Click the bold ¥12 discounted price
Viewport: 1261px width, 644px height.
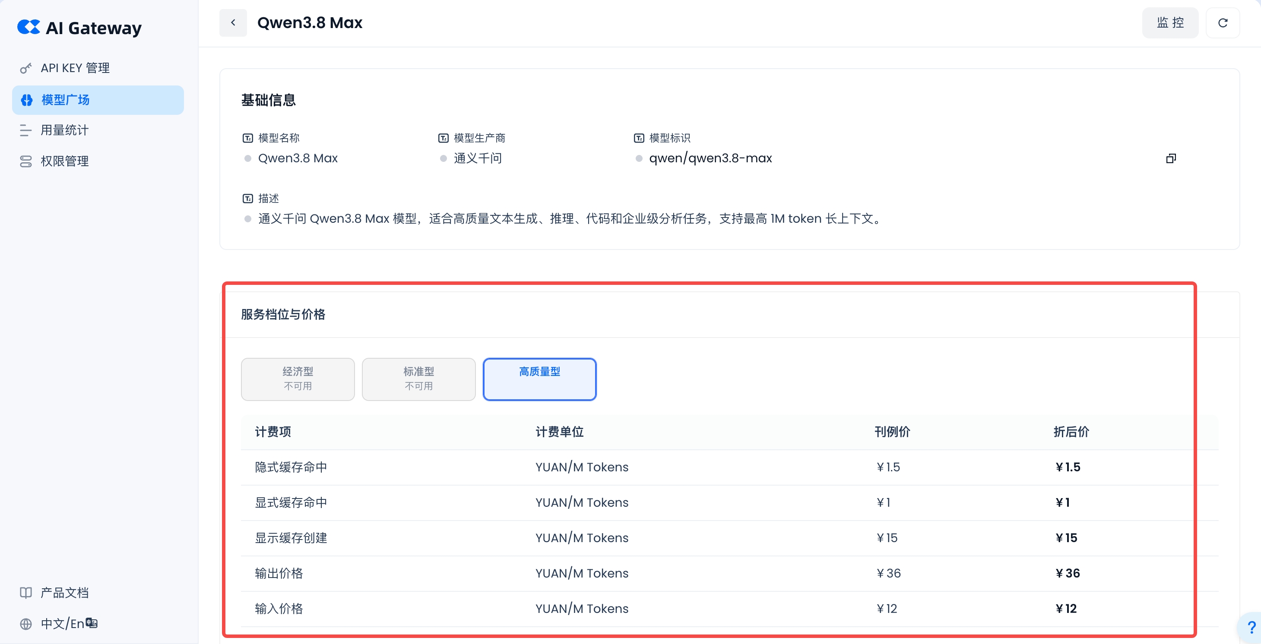pyautogui.click(x=1066, y=608)
